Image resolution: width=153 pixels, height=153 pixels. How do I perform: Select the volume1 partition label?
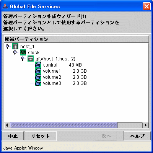tap(52, 71)
